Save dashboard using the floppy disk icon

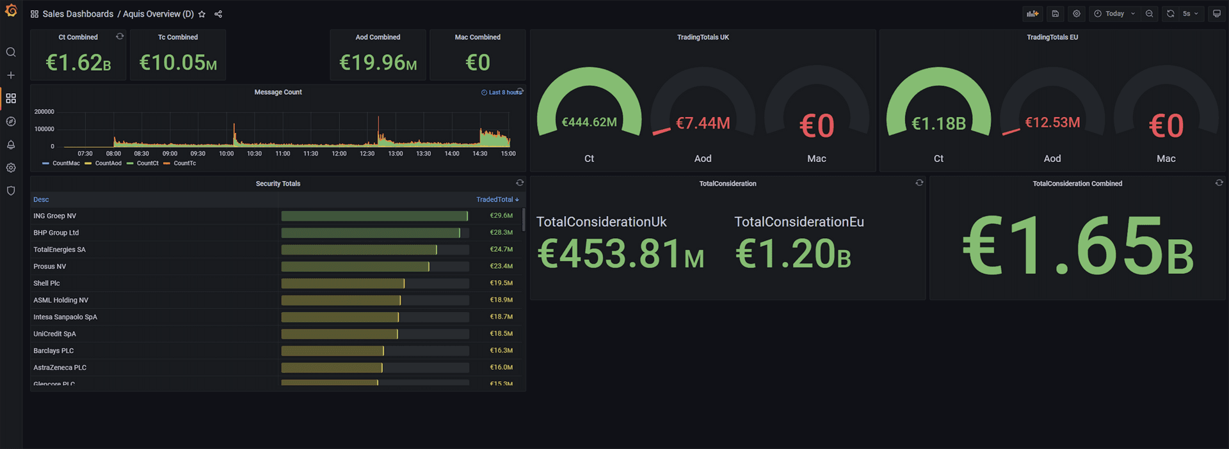[x=1056, y=13]
